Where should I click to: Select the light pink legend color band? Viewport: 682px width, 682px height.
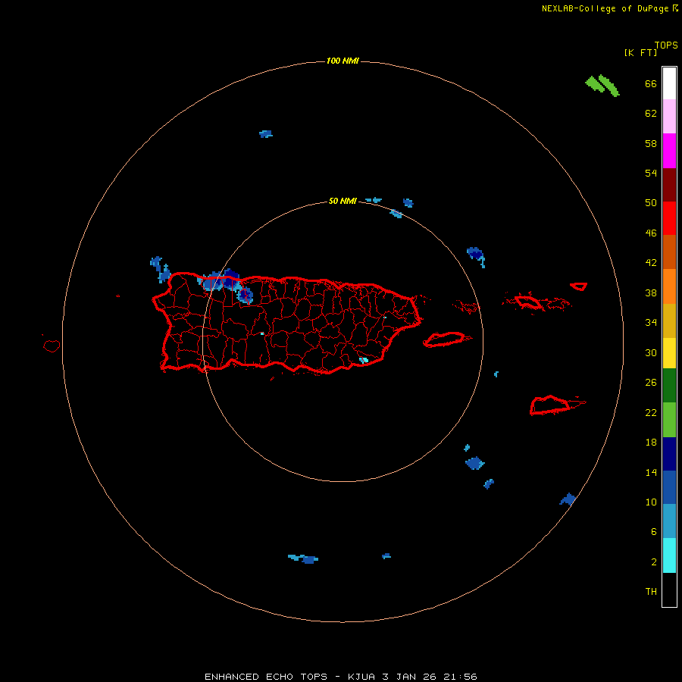pyautogui.click(x=669, y=117)
